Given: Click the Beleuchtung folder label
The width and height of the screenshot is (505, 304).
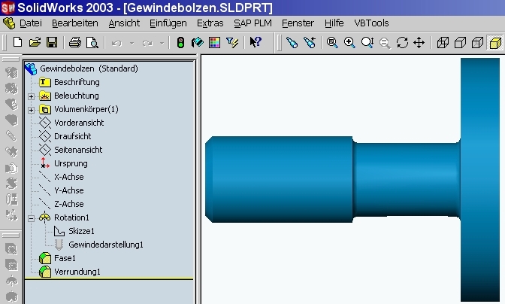Looking at the screenshot, I should [x=77, y=96].
